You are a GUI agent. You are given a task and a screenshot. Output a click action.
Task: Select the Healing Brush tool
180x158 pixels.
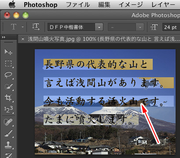point(8,122)
